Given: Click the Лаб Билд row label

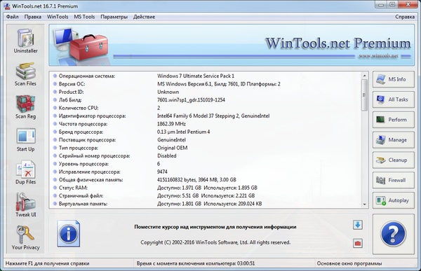Looking at the screenshot, I should click(70, 100).
